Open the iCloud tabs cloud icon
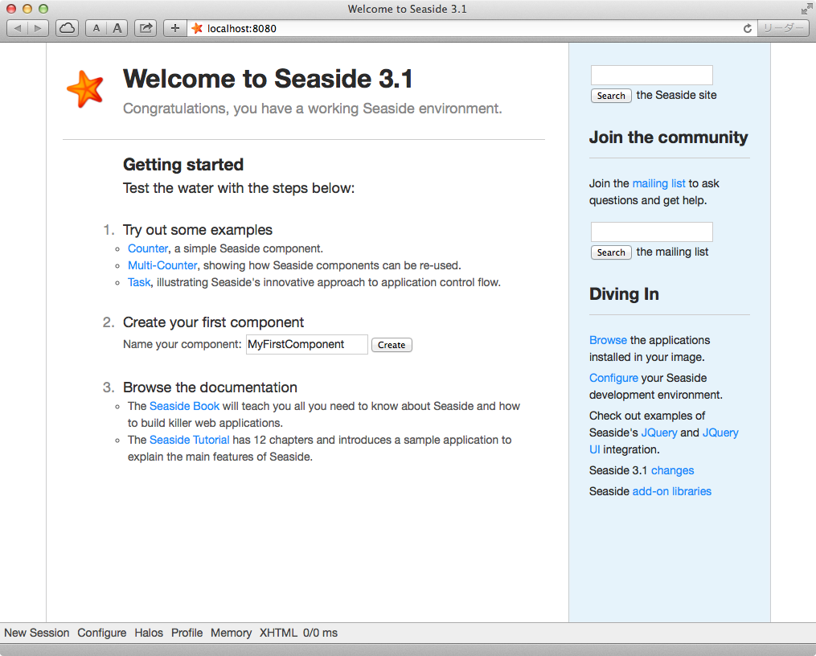Viewport: 816px width, 656px height. (x=68, y=28)
